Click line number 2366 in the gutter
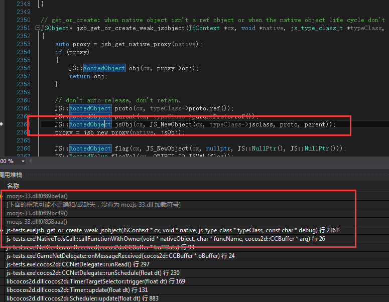Viewport: 389px width, 302px height. click(x=24, y=148)
